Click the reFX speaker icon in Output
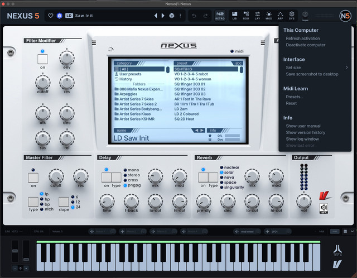The width and height of the screenshot is (357, 278). coord(324,208)
